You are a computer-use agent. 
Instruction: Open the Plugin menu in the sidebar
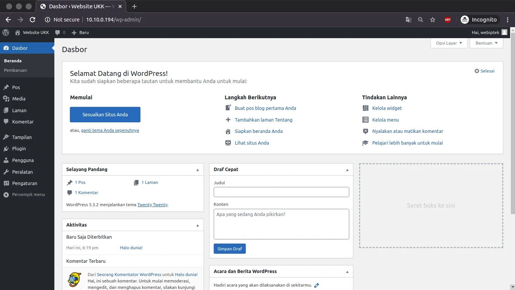point(27,148)
